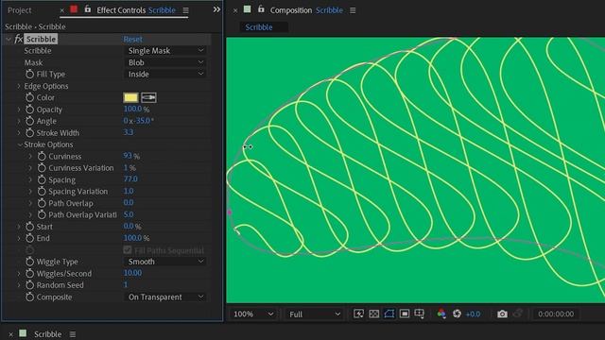Image resolution: width=605 pixels, height=340 pixels.
Task: Switch to the Project tab
Action: [x=19, y=10]
